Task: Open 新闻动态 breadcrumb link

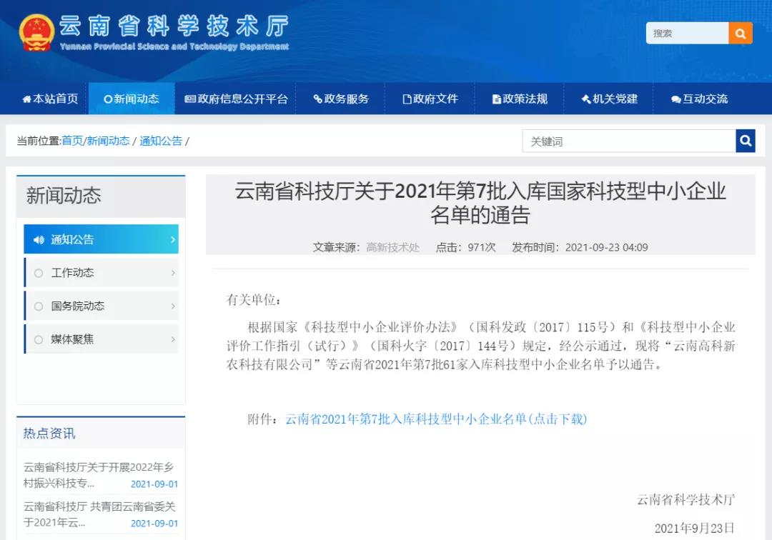Action: click(109, 141)
